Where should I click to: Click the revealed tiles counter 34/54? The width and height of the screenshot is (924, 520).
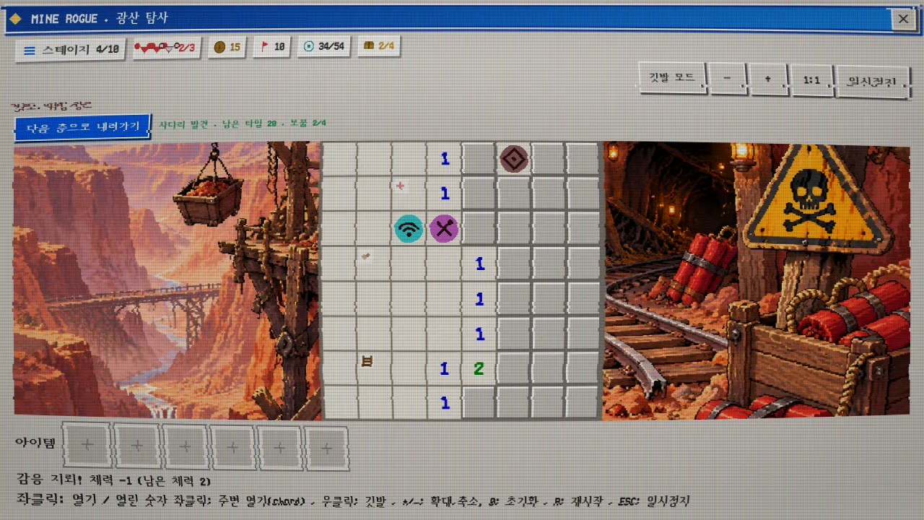pyautogui.click(x=323, y=46)
